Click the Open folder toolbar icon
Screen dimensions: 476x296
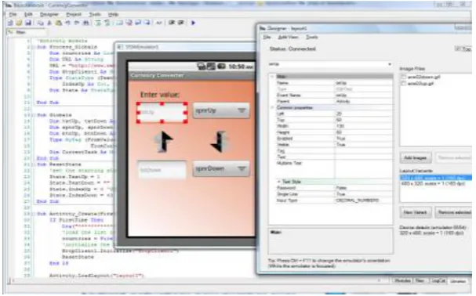(19, 23)
